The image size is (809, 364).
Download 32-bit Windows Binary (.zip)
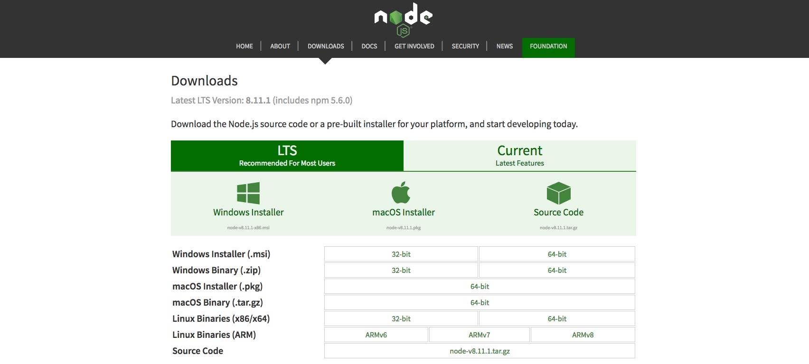coord(401,270)
